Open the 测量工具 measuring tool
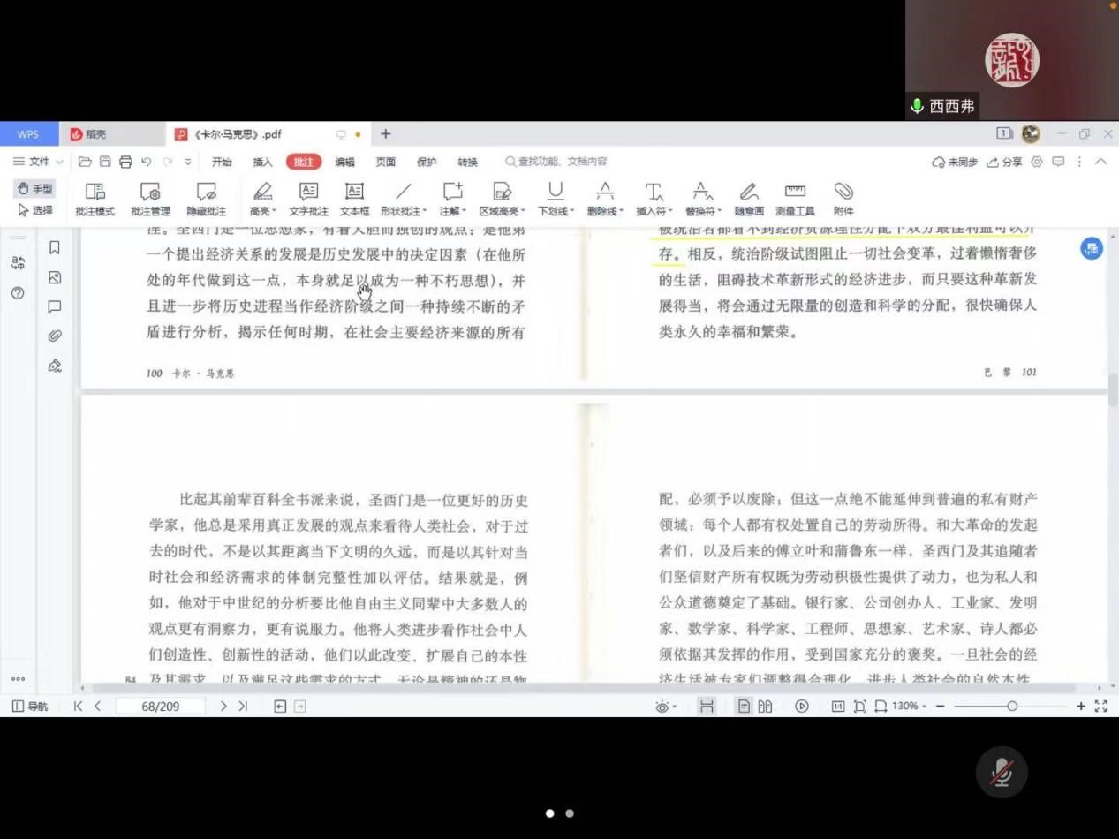 tap(795, 199)
